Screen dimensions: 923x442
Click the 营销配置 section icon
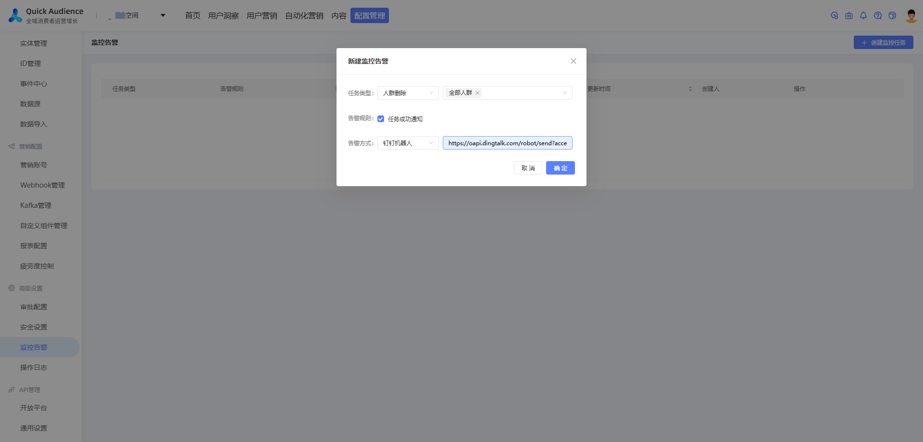[12, 146]
